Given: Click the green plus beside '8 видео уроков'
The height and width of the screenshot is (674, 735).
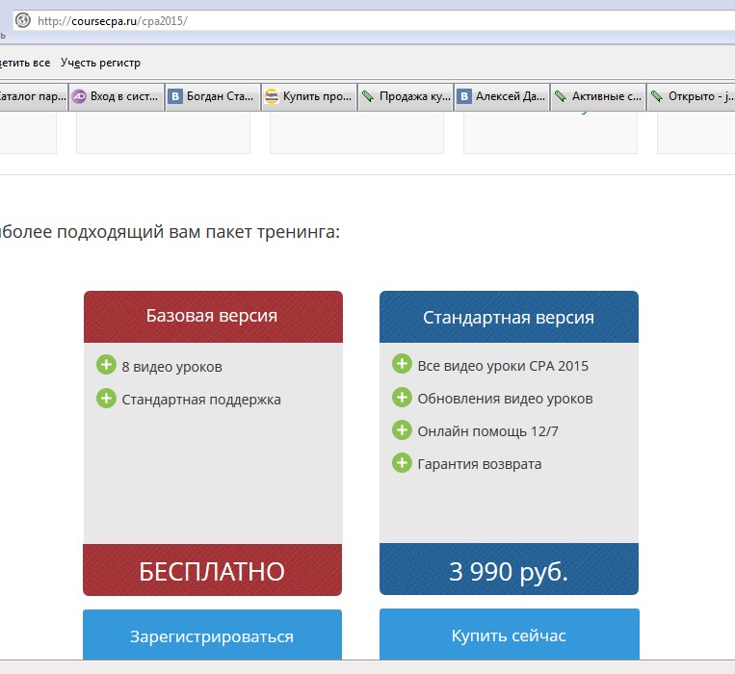Looking at the screenshot, I should pos(106,365).
